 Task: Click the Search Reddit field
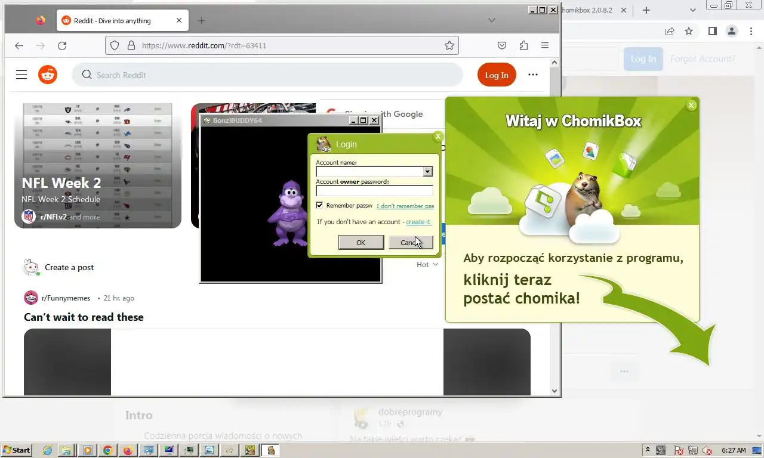pos(267,75)
